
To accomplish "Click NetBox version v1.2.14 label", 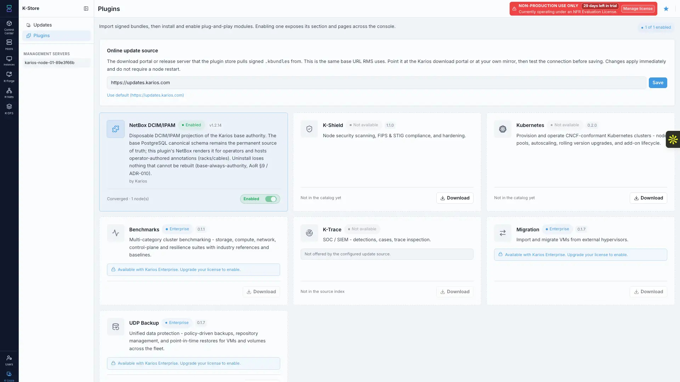I will click(x=215, y=126).
